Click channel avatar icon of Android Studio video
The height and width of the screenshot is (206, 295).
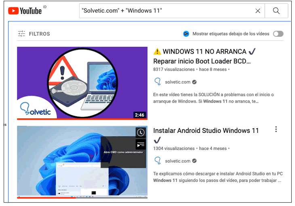click(158, 161)
